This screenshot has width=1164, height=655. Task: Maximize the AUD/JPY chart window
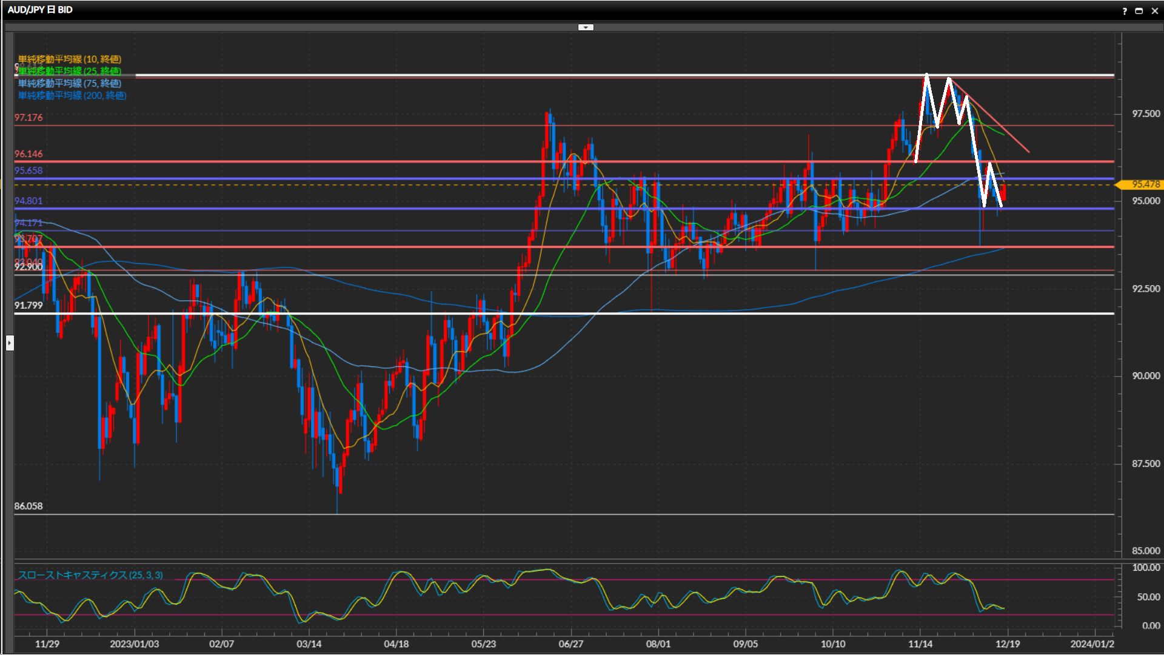[1139, 11]
